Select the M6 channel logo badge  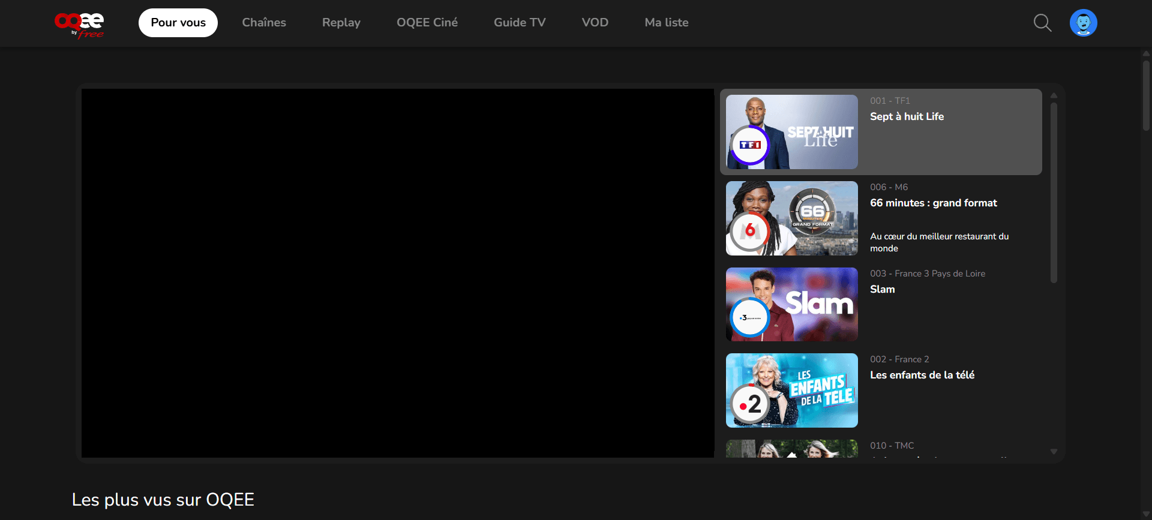point(750,231)
